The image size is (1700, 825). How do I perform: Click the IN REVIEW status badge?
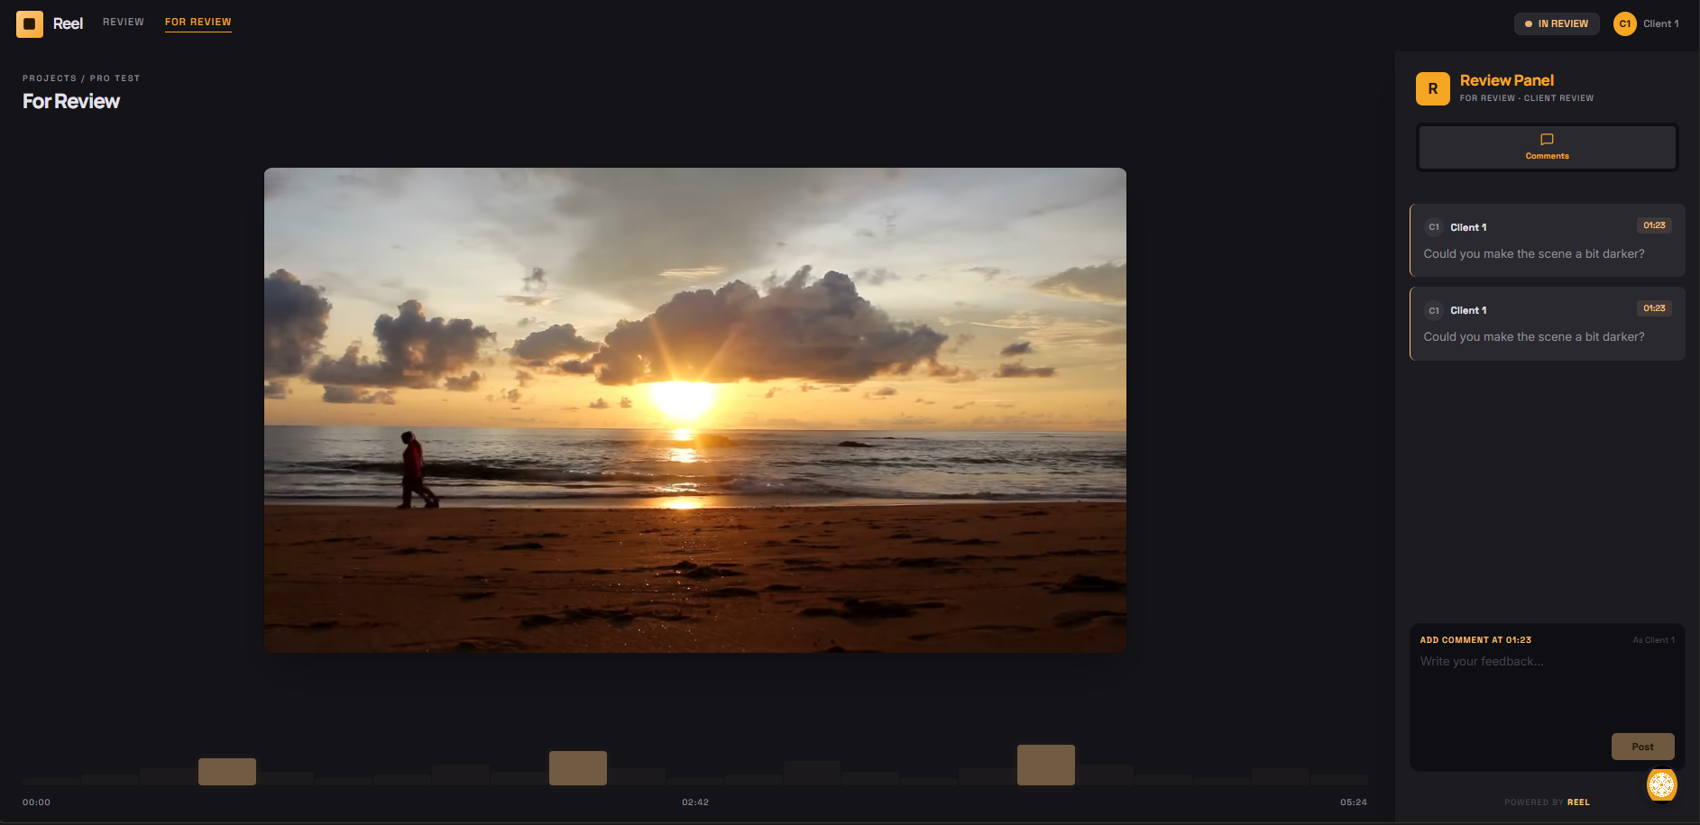coord(1556,24)
